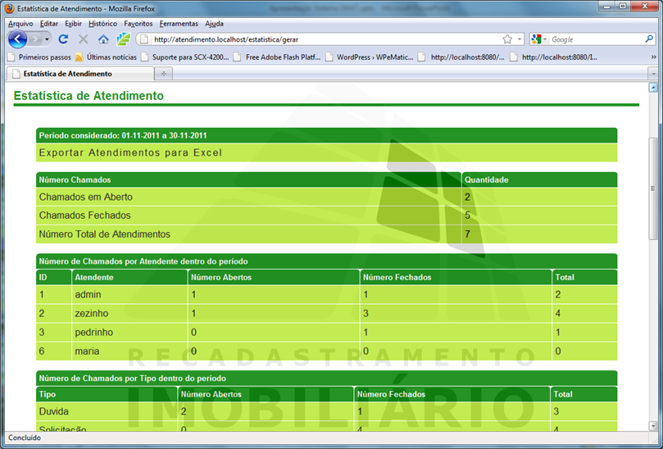This screenshot has width=663, height=449.
Task: Open the list all tabs dropdown
Action: (x=654, y=74)
